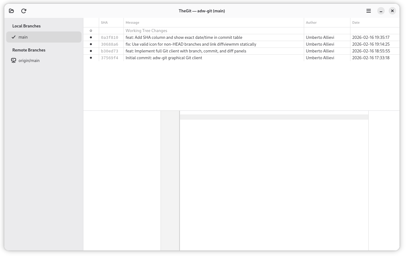Select the Working Tree Changes row
This screenshot has height=256, width=406.
click(x=146, y=31)
